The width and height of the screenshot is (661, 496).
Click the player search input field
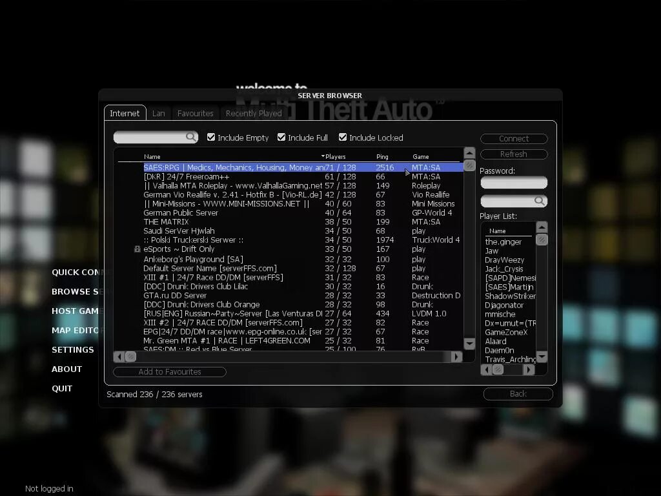tap(514, 201)
